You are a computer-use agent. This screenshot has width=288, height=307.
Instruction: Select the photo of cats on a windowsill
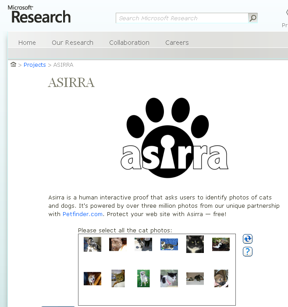(195, 278)
